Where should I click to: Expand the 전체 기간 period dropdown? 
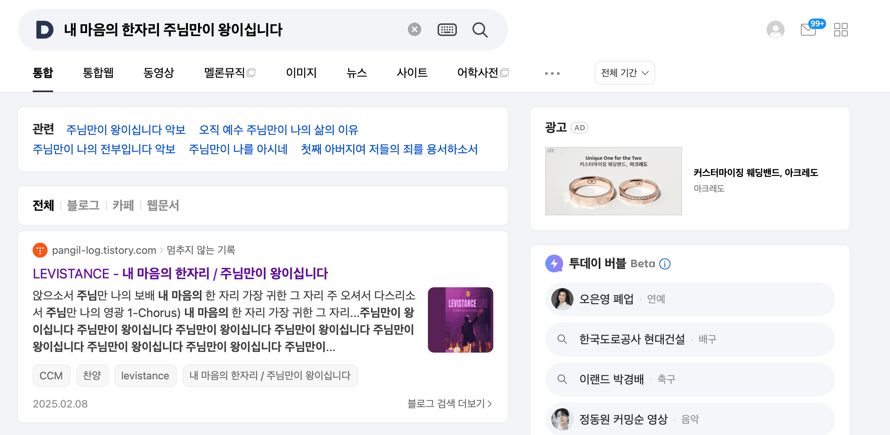[x=625, y=73]
